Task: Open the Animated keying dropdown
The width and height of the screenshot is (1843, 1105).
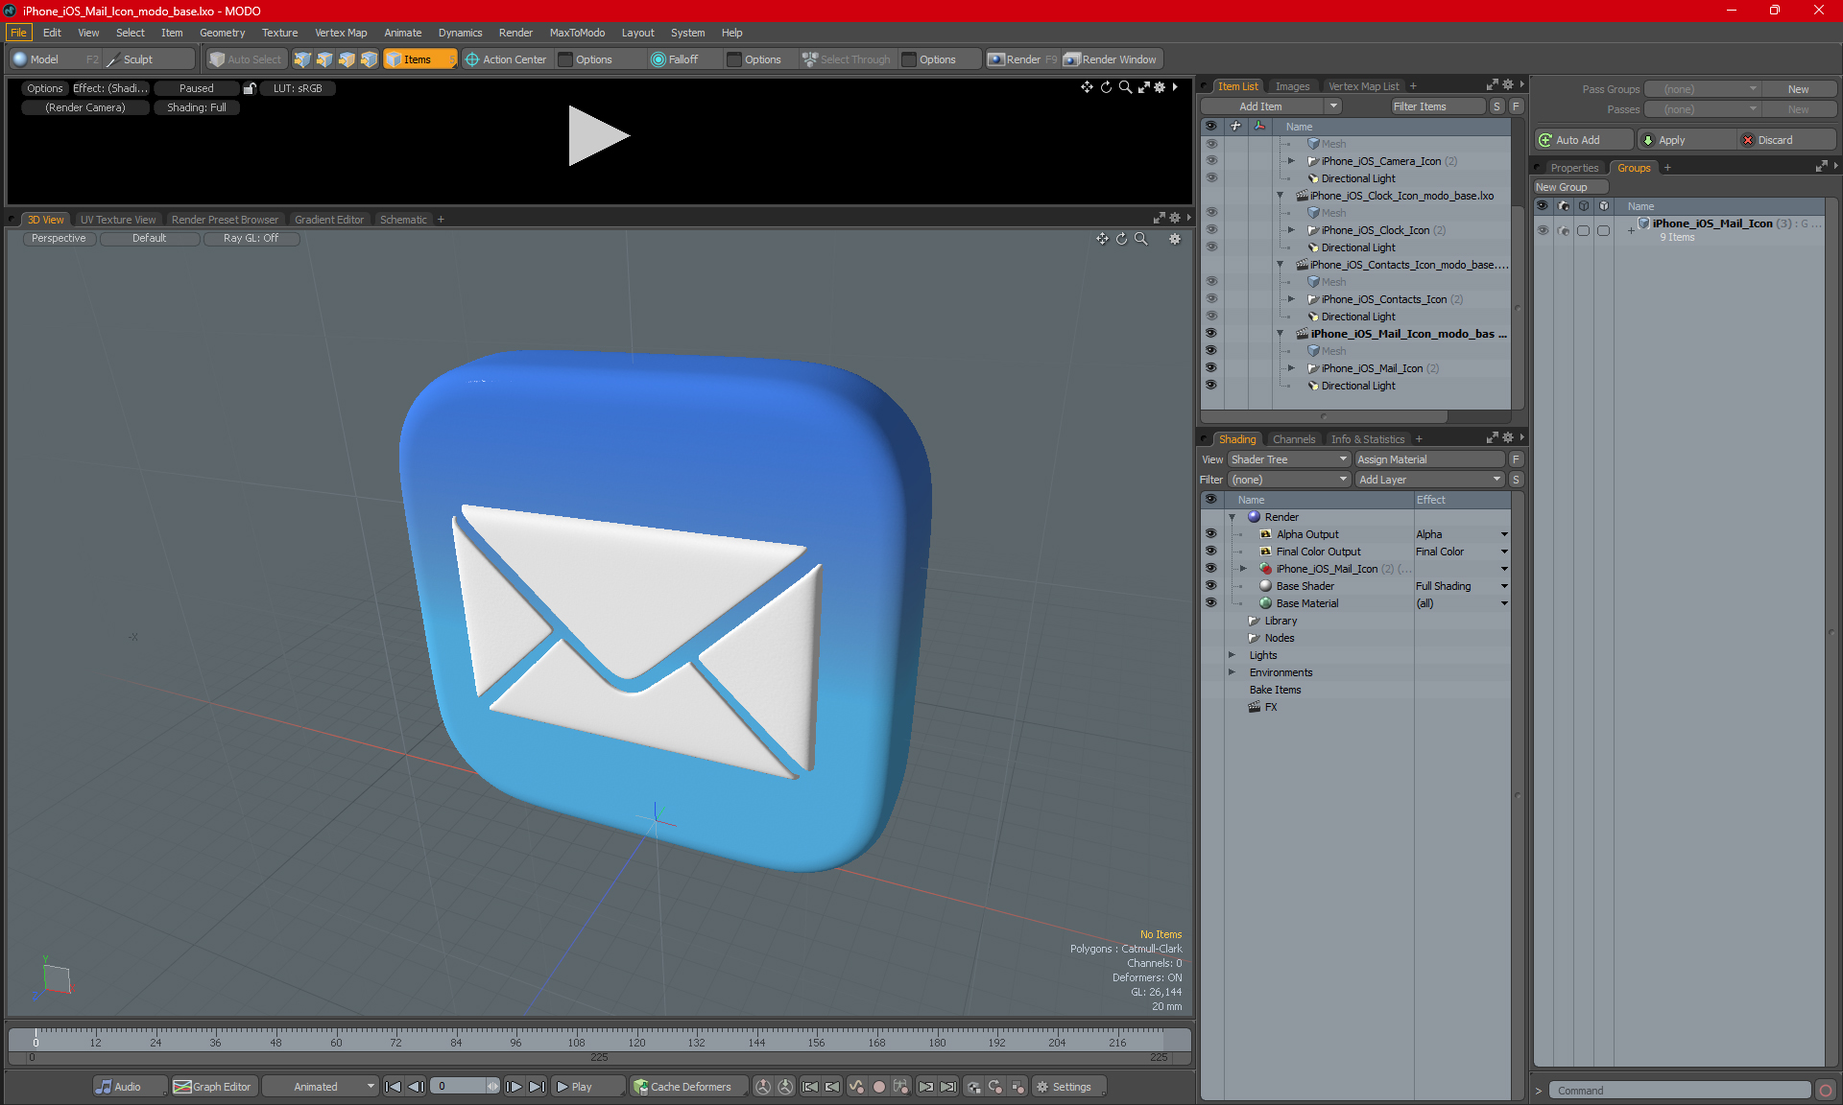Action: [320, 1087]
